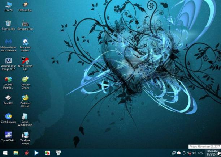This screenshot has width=221, height=157.
Task: Click the red-marked monitor tray icon
Action: pyautogui.click(x=189, y=153)
